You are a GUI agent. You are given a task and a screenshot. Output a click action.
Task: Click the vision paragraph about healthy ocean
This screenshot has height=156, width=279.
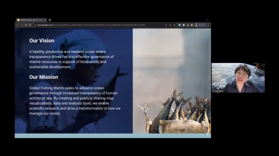pyautogui.click(x=72, y=59)
